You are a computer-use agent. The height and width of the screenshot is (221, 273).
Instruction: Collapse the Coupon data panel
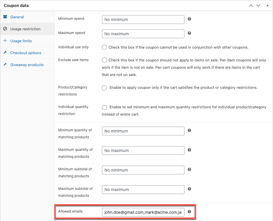[x=267, y=6]
